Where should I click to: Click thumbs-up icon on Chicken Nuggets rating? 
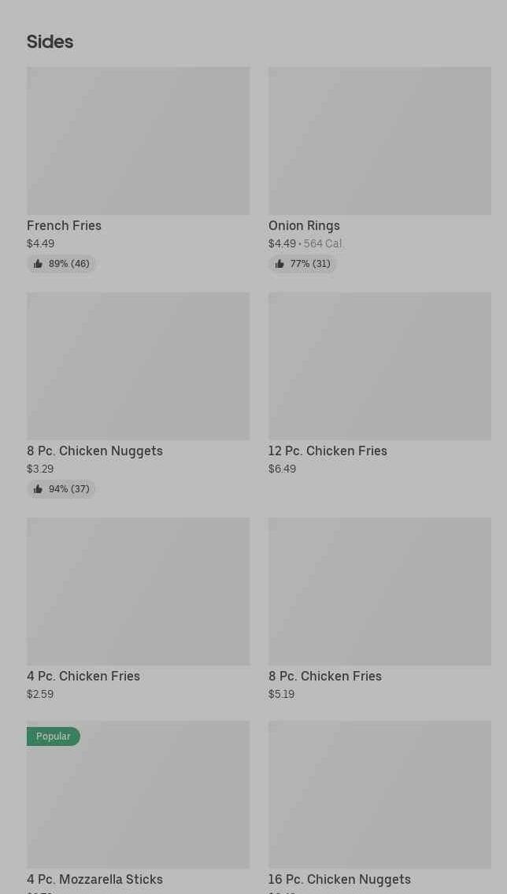38,489
